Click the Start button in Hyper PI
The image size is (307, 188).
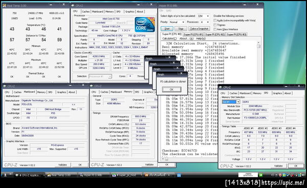coord(167,29)
